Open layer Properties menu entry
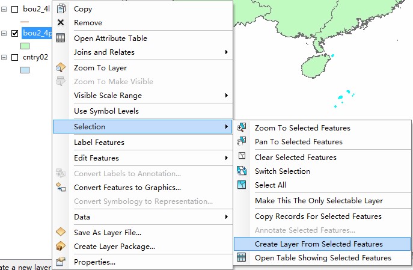 coord(142,262)
